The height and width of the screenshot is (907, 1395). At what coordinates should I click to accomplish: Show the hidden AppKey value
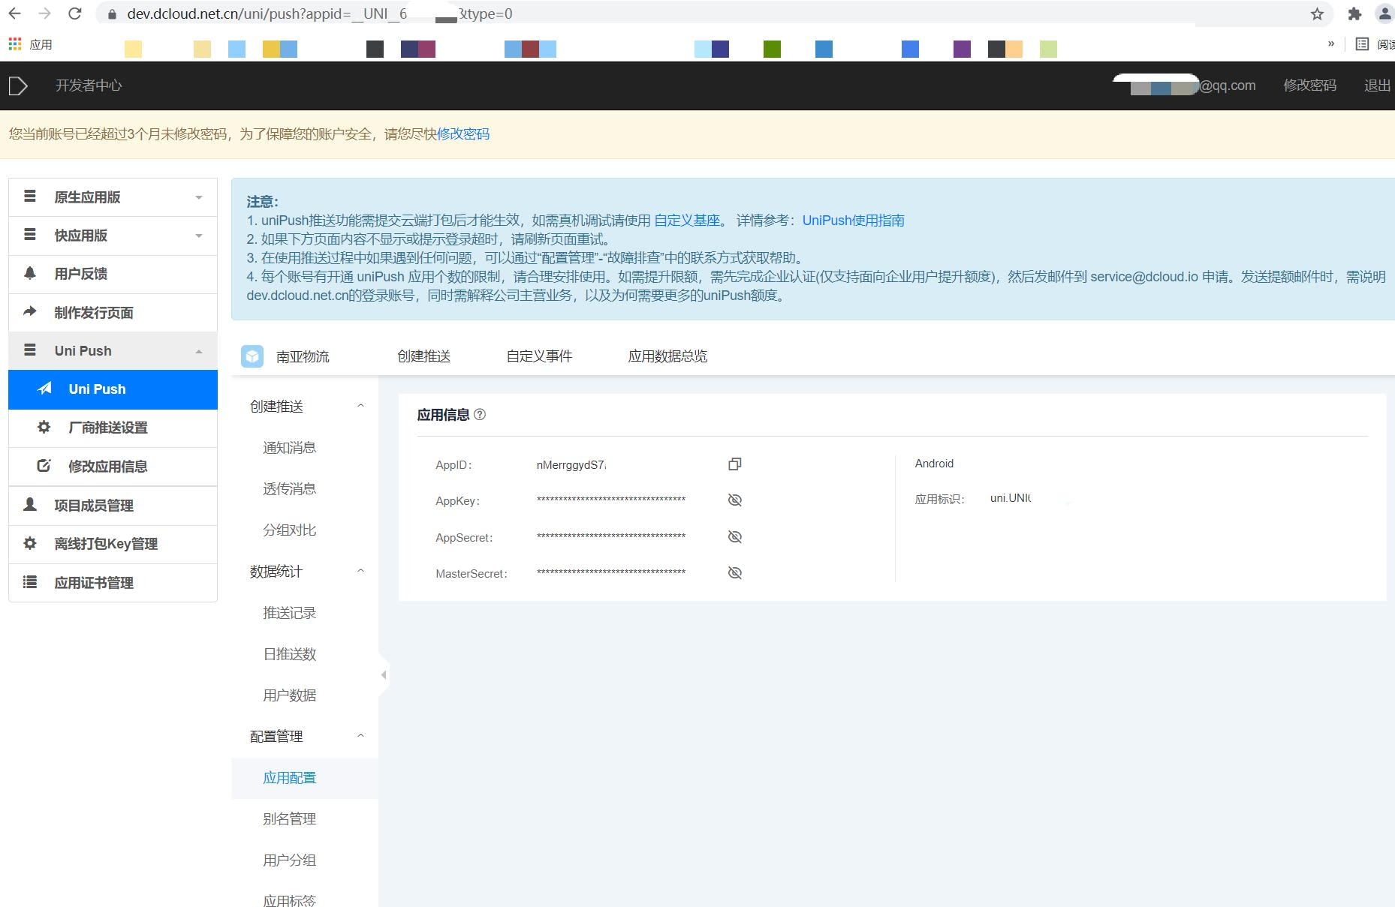734,500
